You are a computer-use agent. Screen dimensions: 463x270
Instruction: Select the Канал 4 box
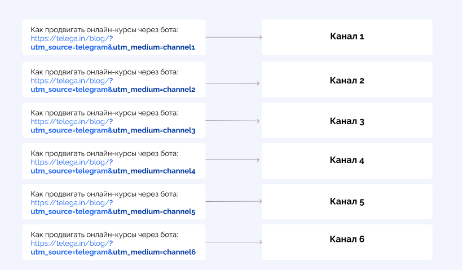pos(347,161)
